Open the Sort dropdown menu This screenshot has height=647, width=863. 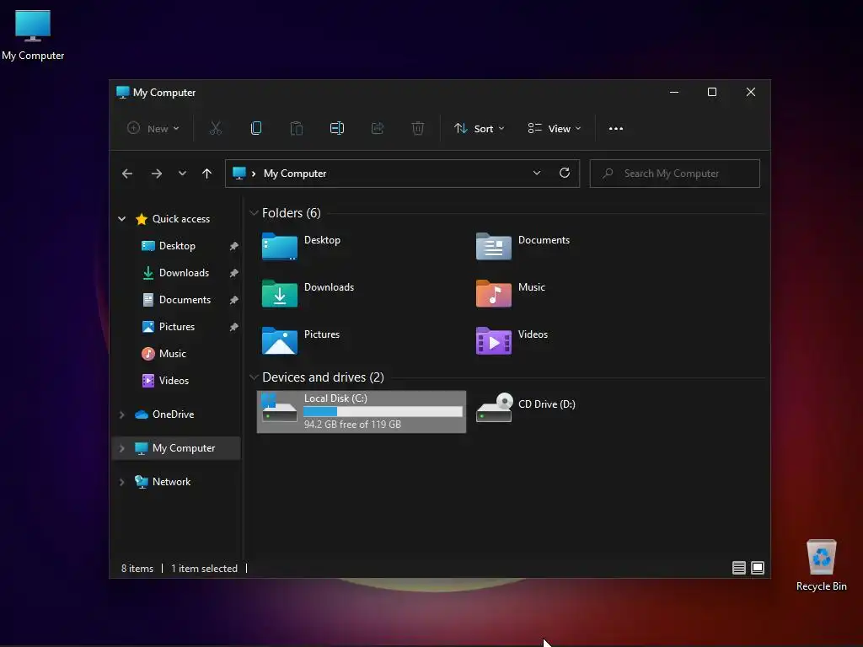[479, 128]
